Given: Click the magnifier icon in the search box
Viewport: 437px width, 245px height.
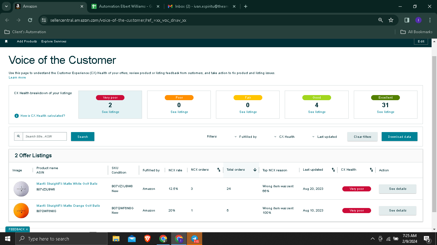Looking at the screenshot, I should click(x=19, y=137).
